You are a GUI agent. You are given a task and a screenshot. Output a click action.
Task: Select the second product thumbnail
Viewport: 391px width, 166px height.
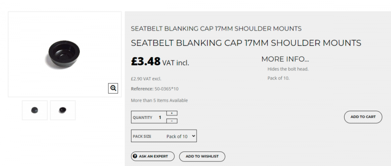point(63,110)
